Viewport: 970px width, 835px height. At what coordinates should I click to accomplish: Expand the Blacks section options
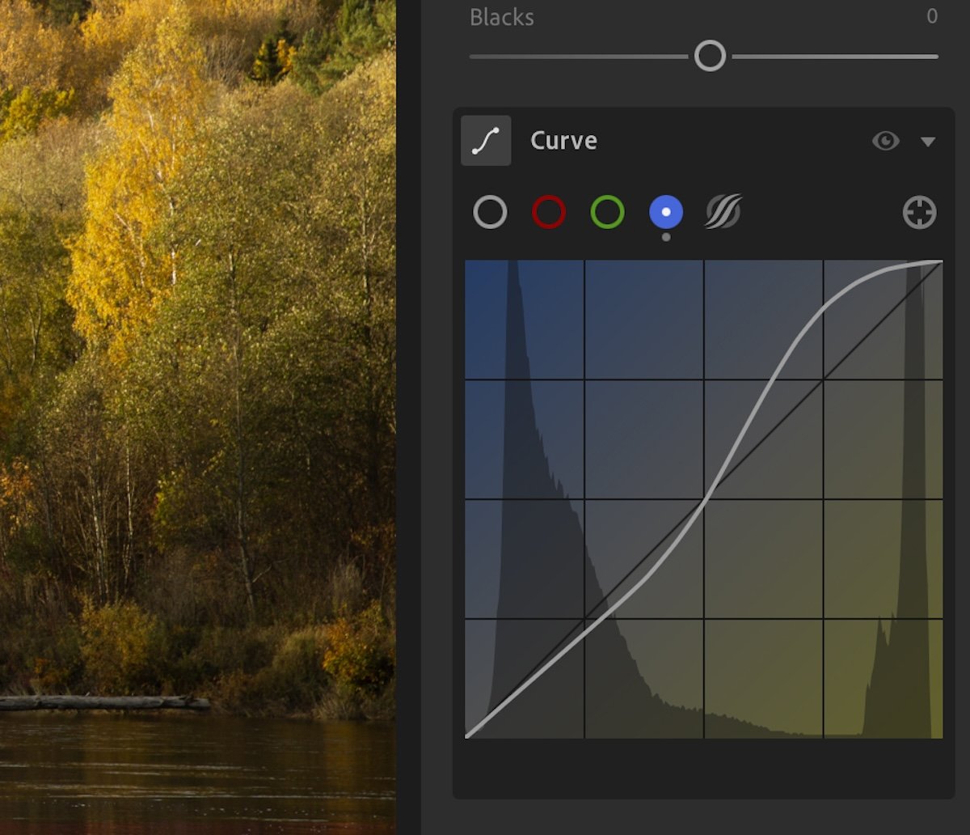click(x=501, y=17)
